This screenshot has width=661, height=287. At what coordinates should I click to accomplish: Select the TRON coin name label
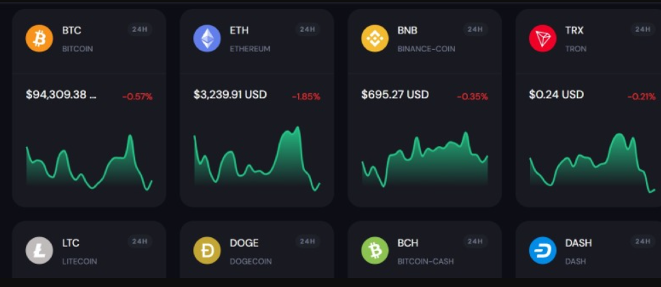coord(576,49)
